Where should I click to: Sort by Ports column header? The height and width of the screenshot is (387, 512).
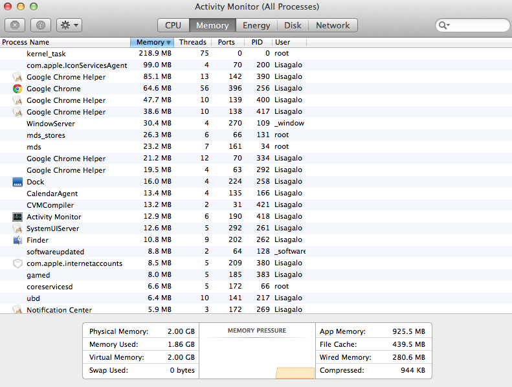228,42
